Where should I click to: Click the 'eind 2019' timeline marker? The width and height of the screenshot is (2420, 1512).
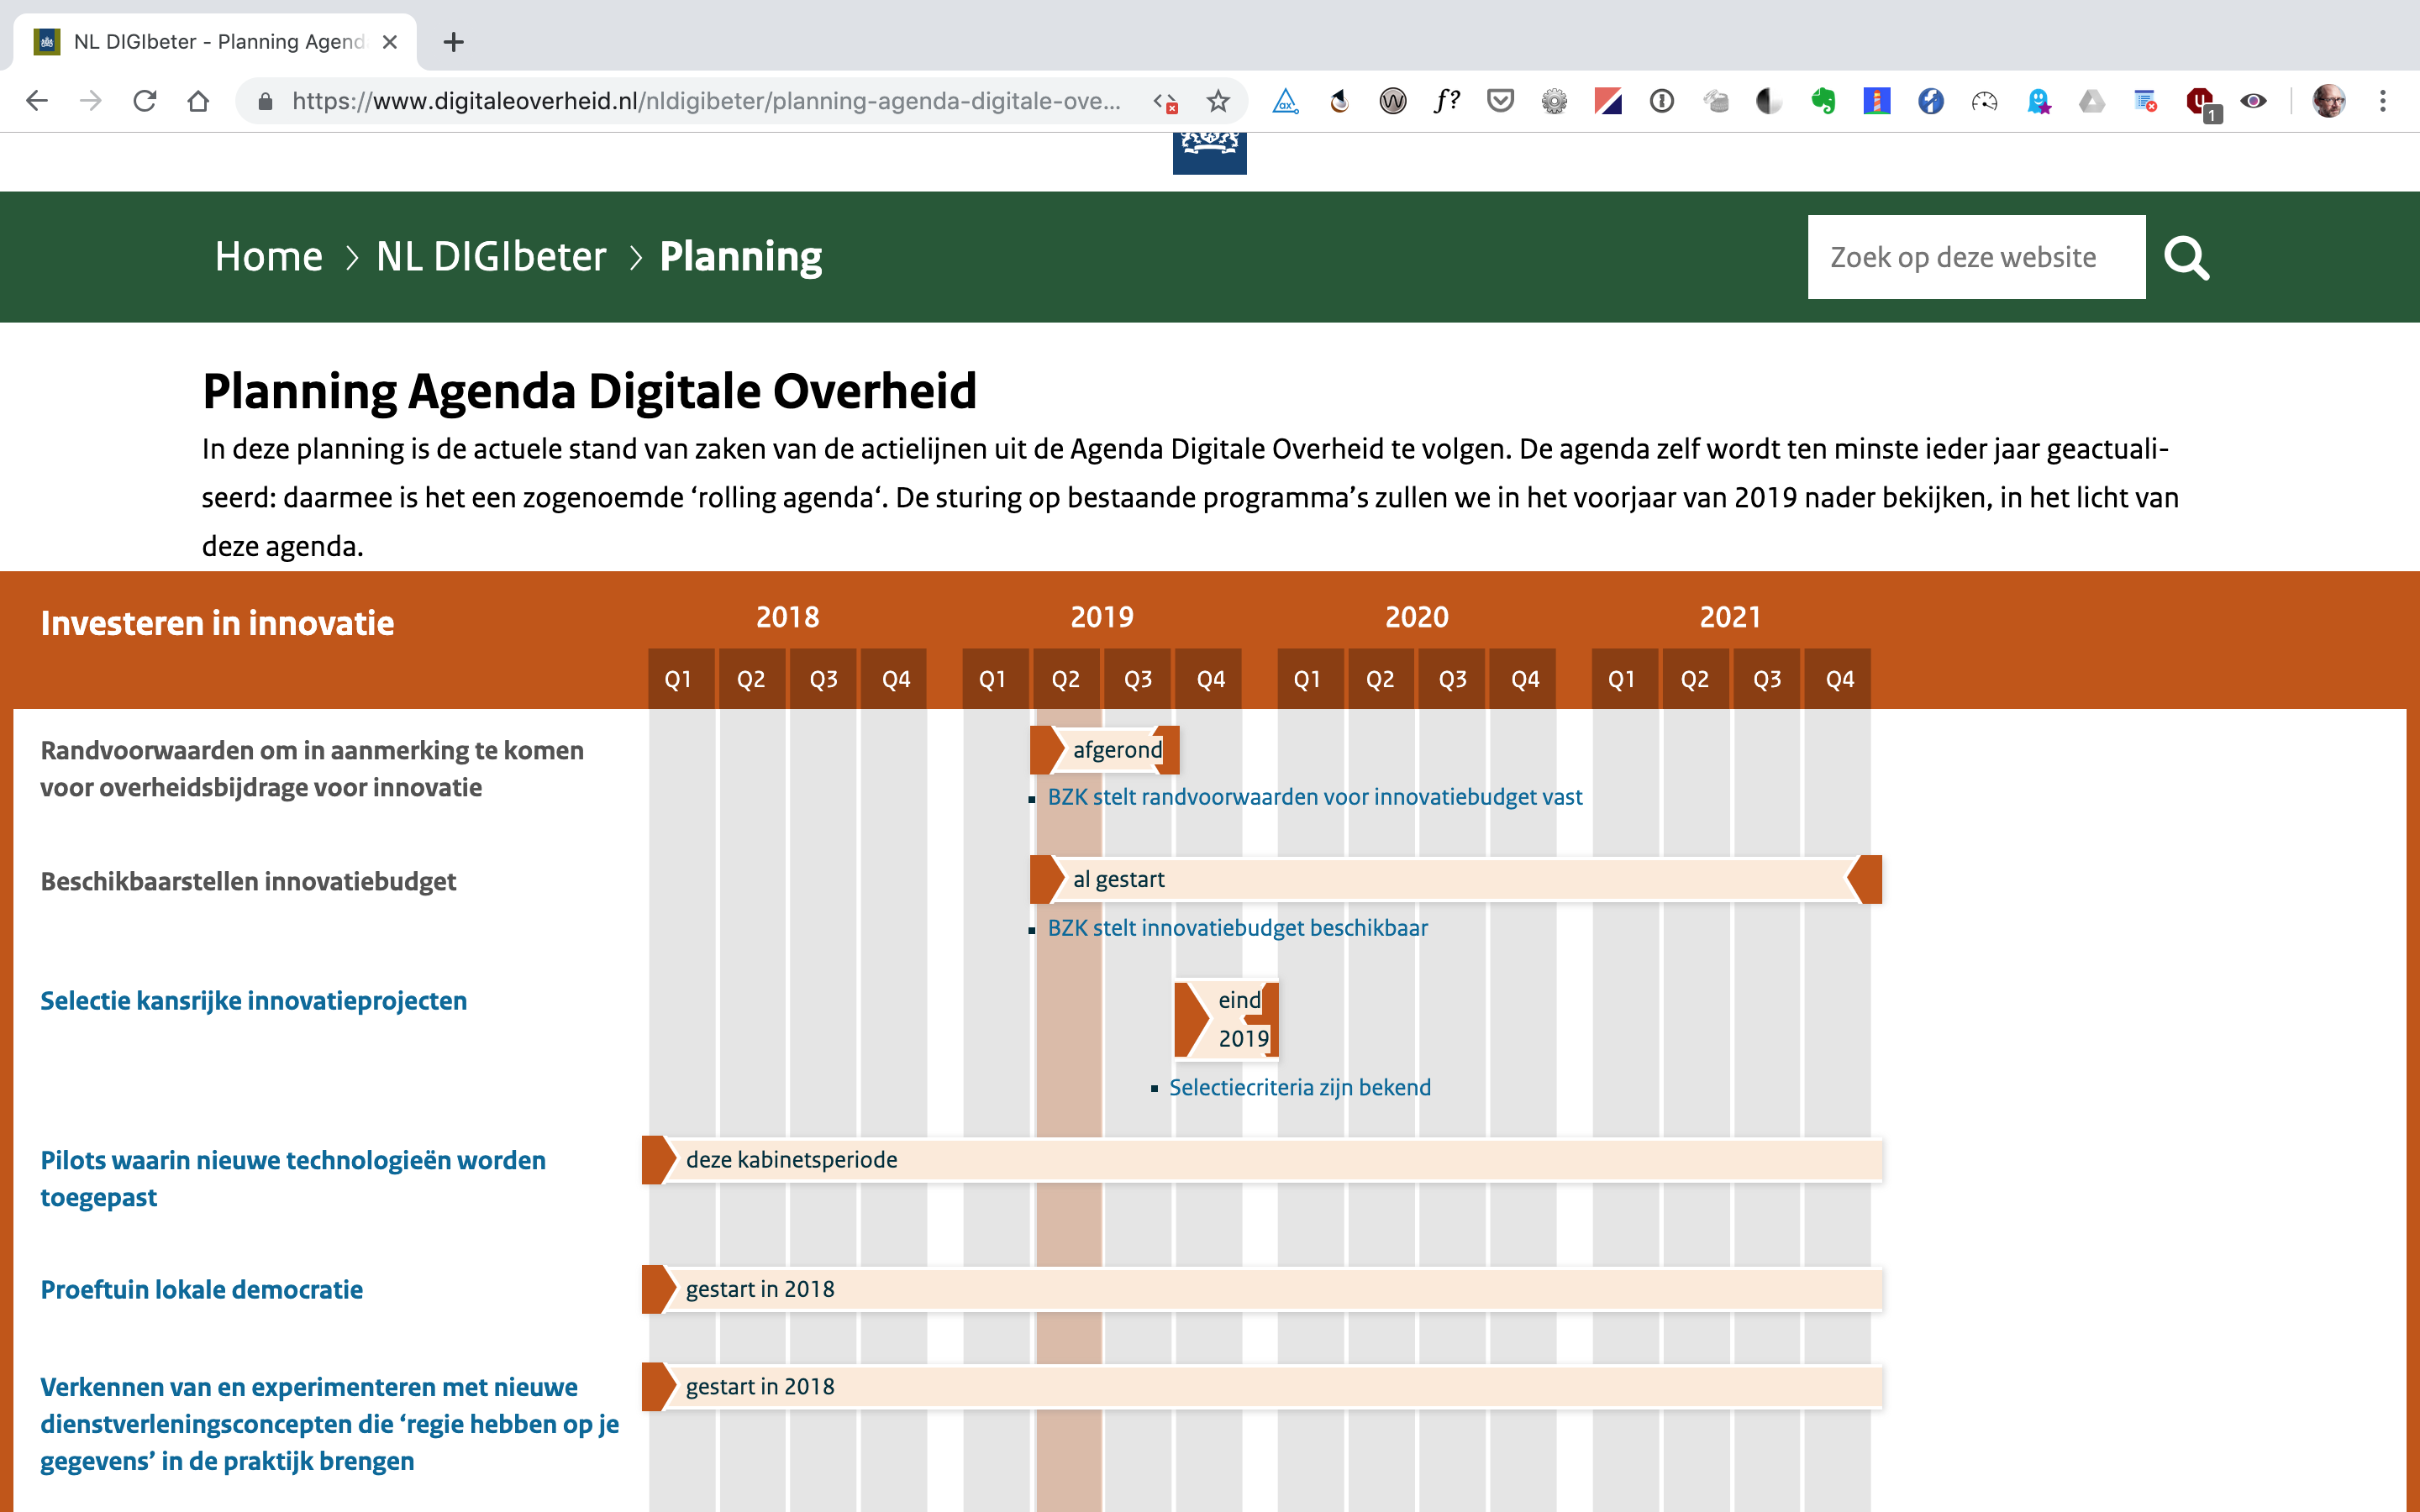coord(1227,1019)
